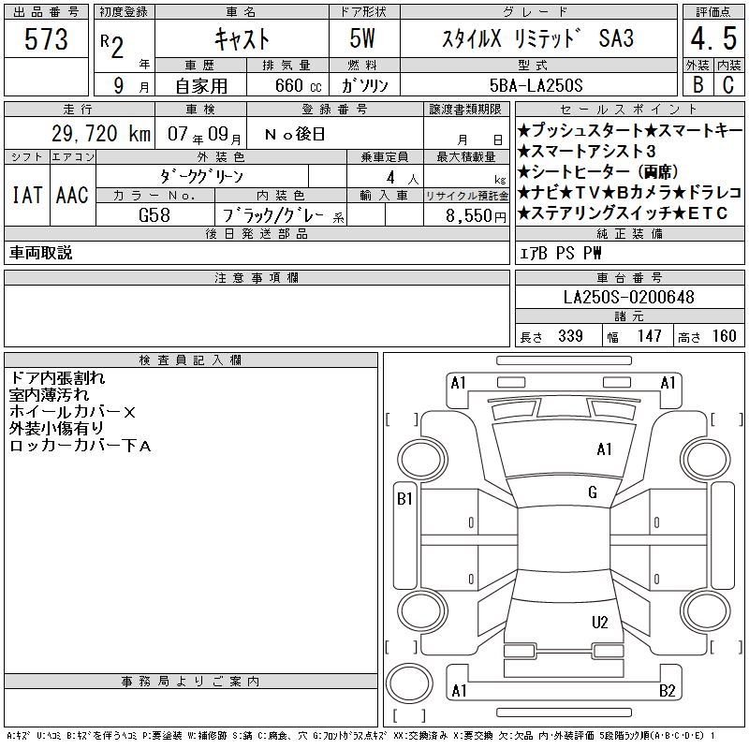Screen dimensions: 749x749
Task: Select the "譲渡書類期限" header
Action: pyautogui.click(x=465, y=109)
